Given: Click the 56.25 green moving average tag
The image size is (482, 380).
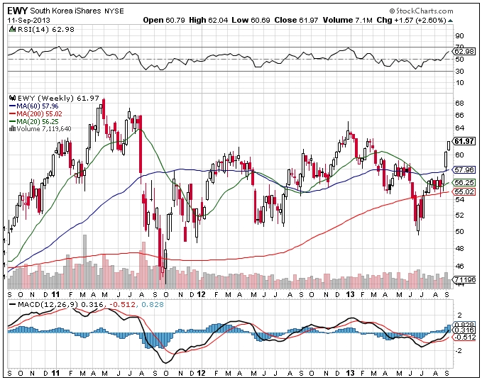Looking at the screenshot, I should pyautogui.click(x=464, y=183).
